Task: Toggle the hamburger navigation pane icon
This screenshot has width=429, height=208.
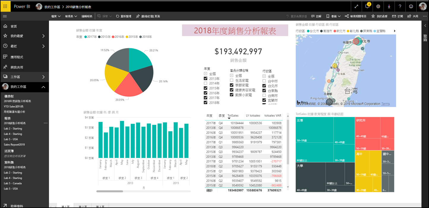Action: [5, 16]
